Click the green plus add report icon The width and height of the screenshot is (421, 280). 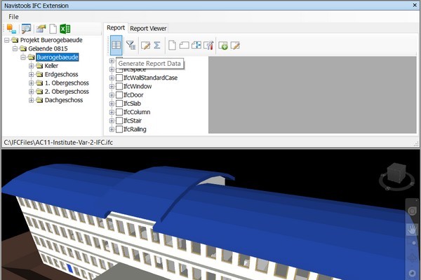(223, 45)
